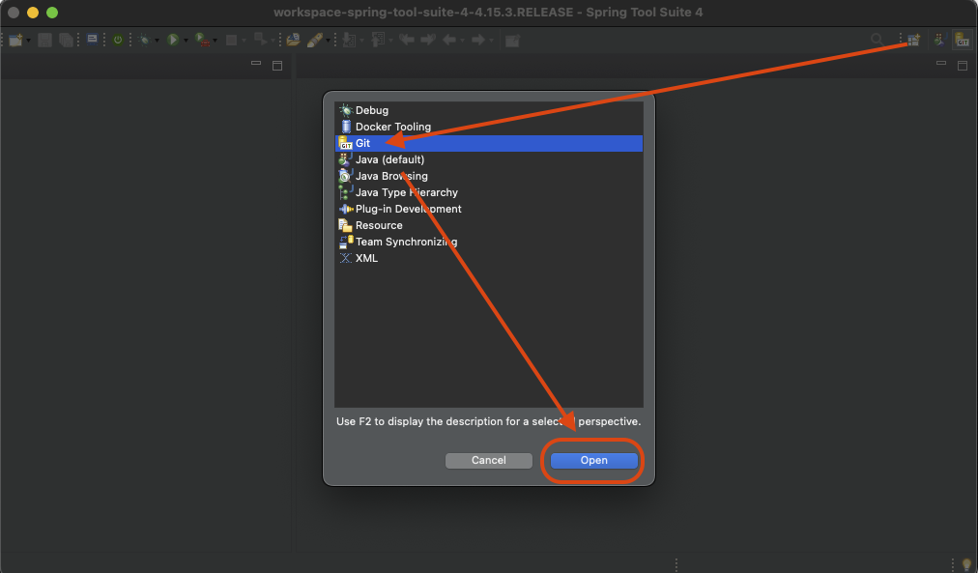Click the Debug bug toolbar icon
Viewport: 978px width, 573px height.
click(145, 40)
